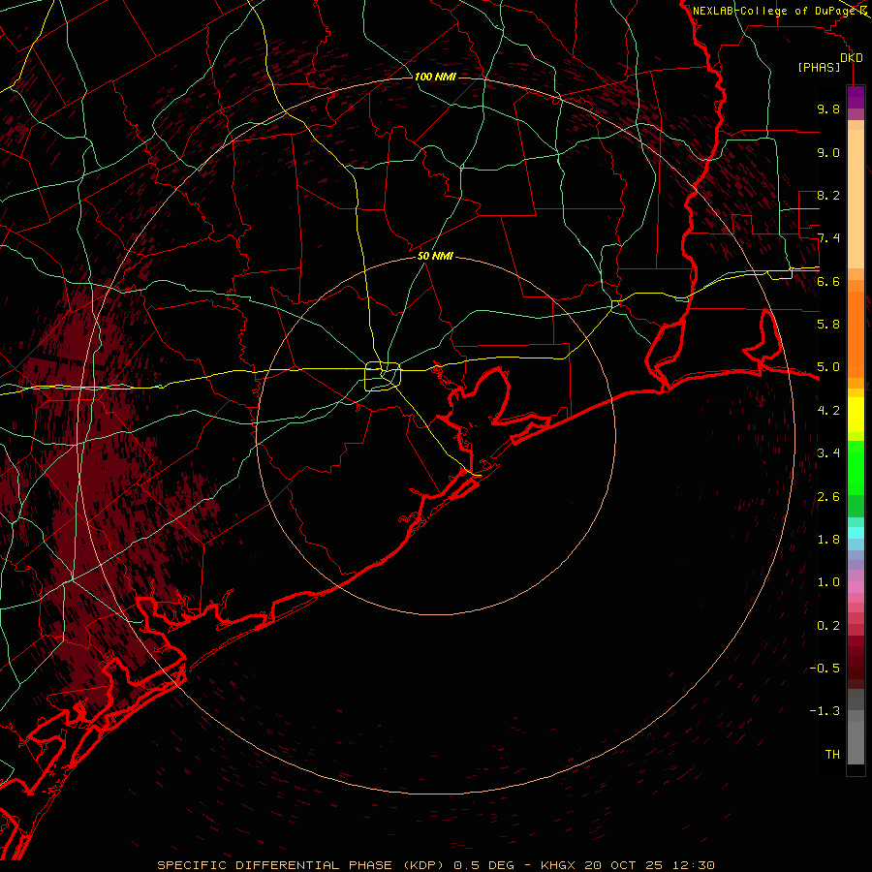The image size is (872, 872).
Task: Click the 1.0 value on color scale
Action: 828,582
